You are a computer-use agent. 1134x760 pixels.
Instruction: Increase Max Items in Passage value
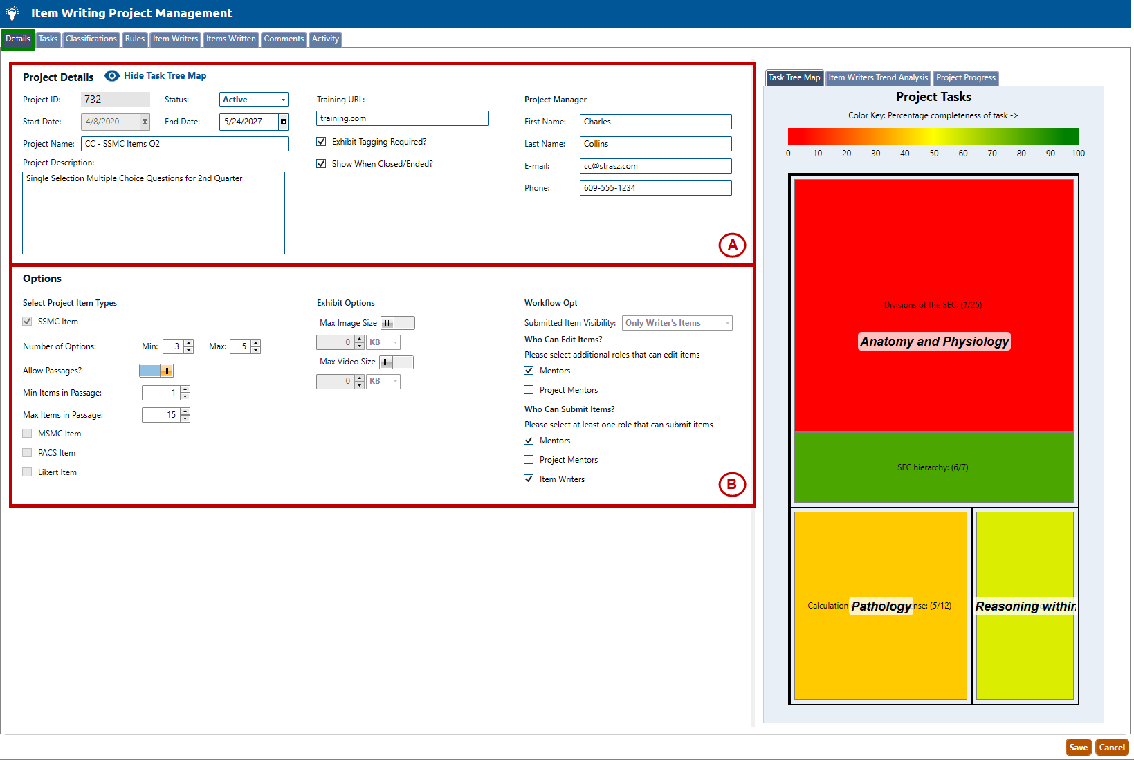click(185, 411)
